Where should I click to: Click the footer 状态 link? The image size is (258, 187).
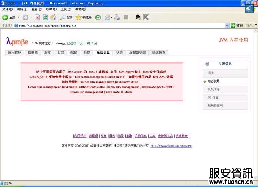pyautogui.click(x=152, y=136)
